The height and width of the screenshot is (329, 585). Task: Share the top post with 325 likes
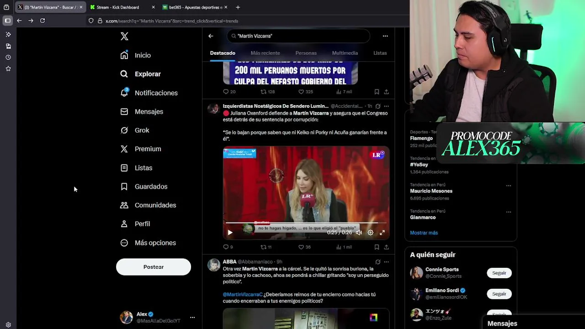pyautogui.click(x=386, y=92)
